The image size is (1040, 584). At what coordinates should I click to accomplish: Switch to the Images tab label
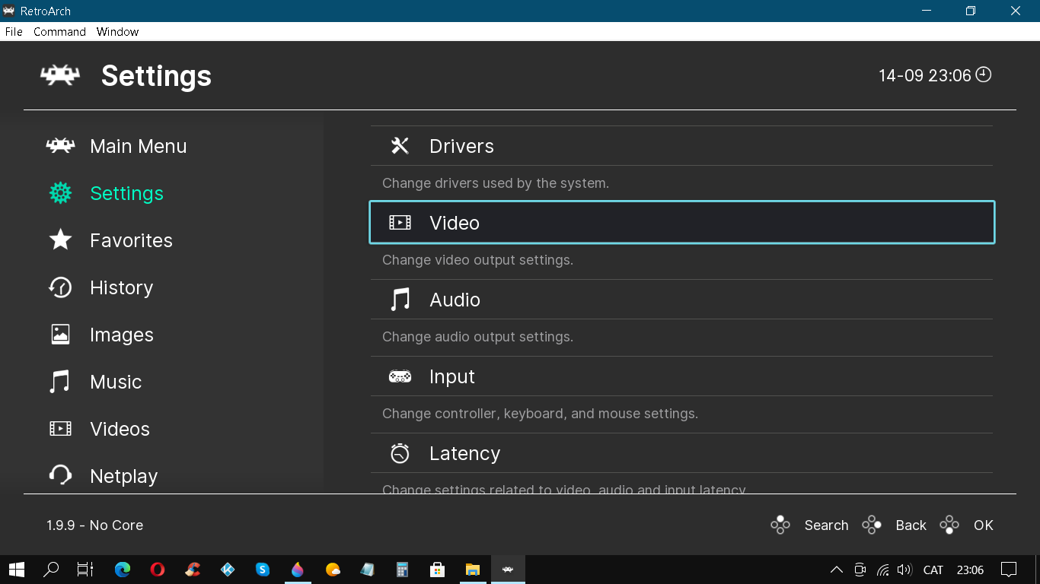122,335
